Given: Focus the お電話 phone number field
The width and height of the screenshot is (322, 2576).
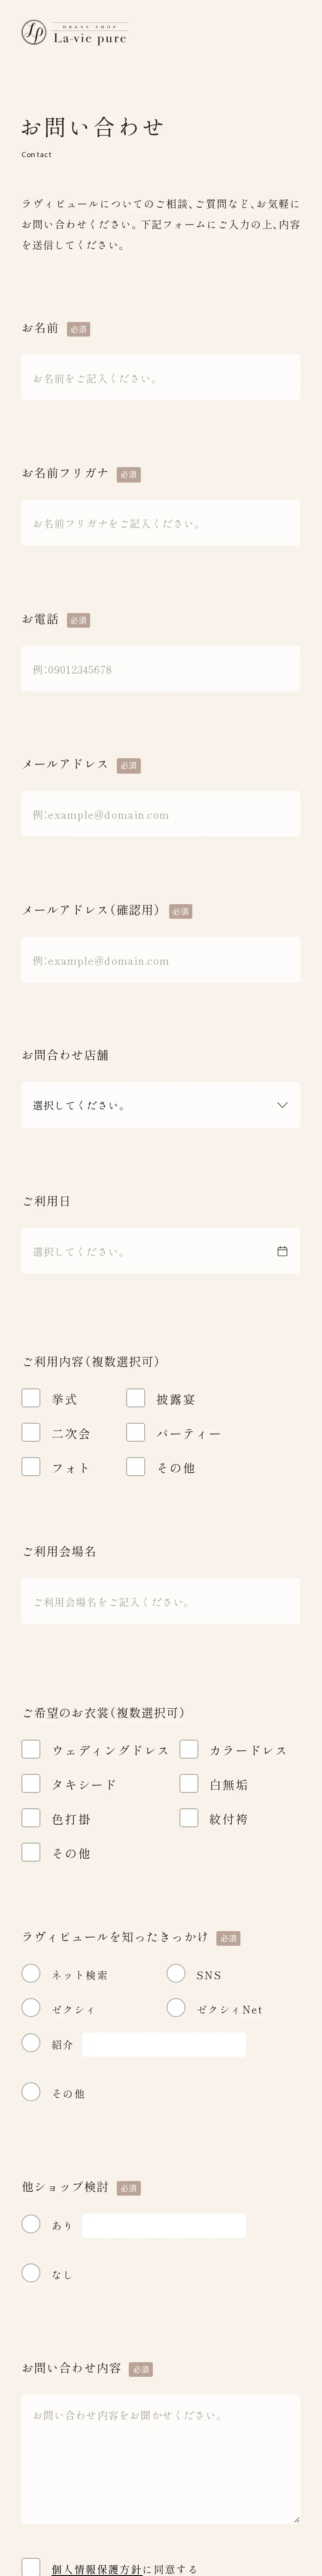Looking at the screenshot, I should [160, 669].
